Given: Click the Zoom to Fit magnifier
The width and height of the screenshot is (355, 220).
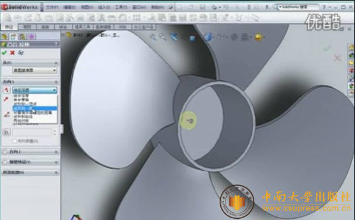Looking at the screenshot, I should 153,37.
